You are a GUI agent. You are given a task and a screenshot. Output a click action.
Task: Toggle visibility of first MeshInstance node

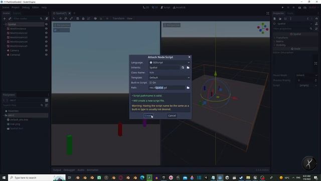46,29
